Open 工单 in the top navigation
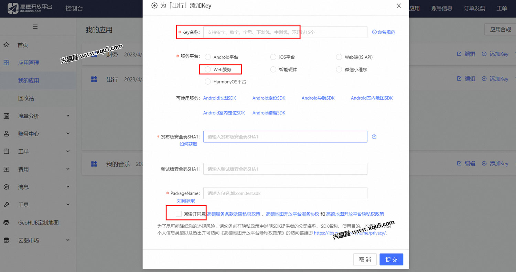 point(502,8)
